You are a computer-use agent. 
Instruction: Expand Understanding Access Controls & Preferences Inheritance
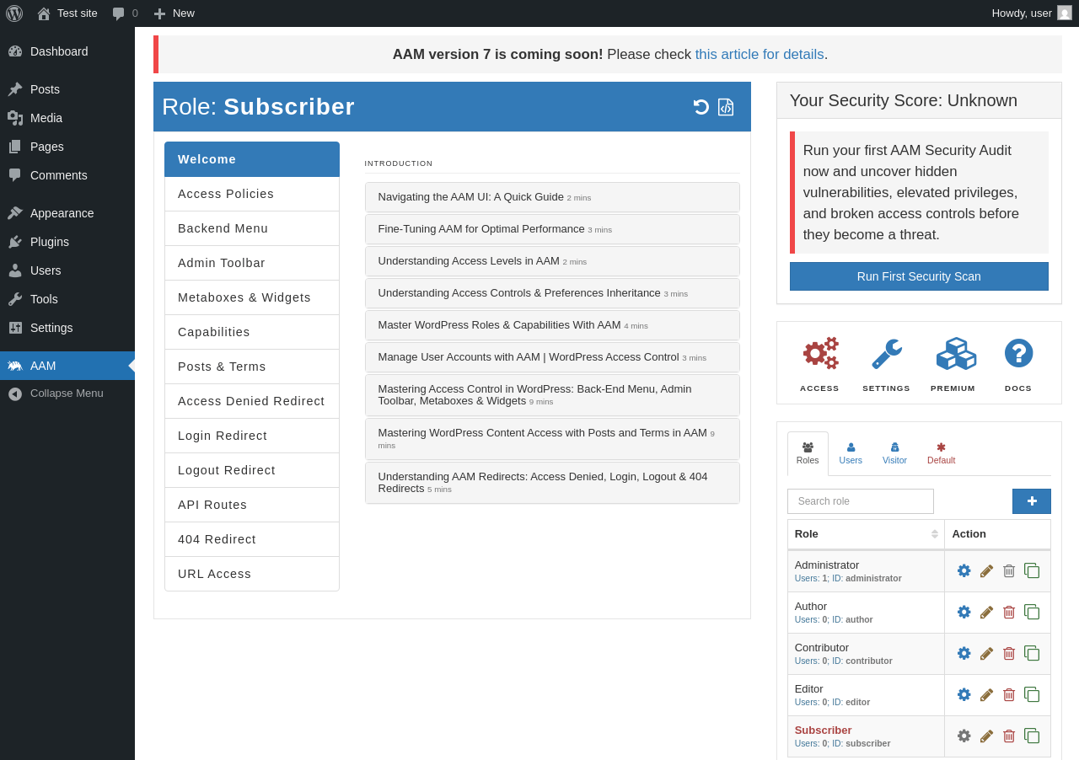(x=552, y=293)
